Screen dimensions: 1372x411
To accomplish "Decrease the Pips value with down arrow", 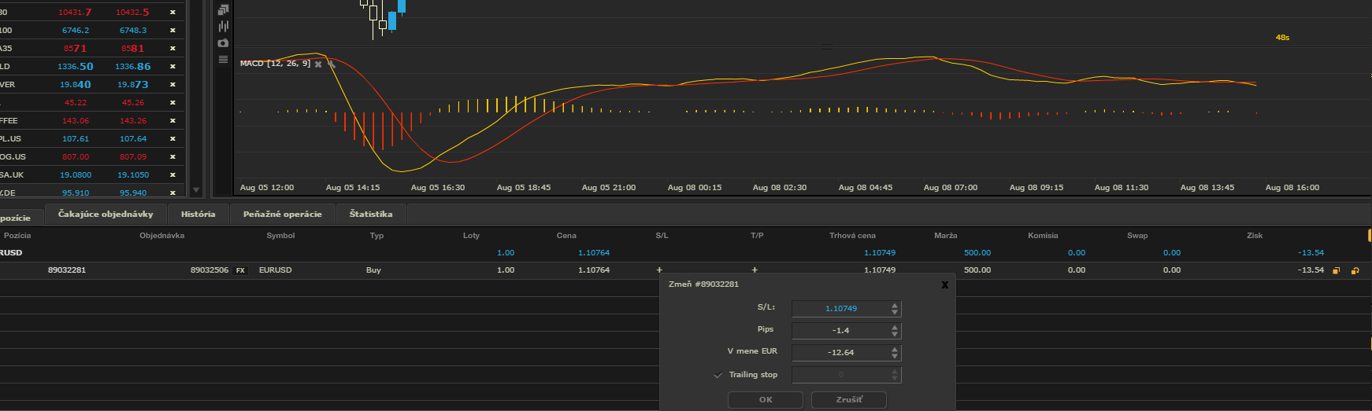I will (895, 334).
